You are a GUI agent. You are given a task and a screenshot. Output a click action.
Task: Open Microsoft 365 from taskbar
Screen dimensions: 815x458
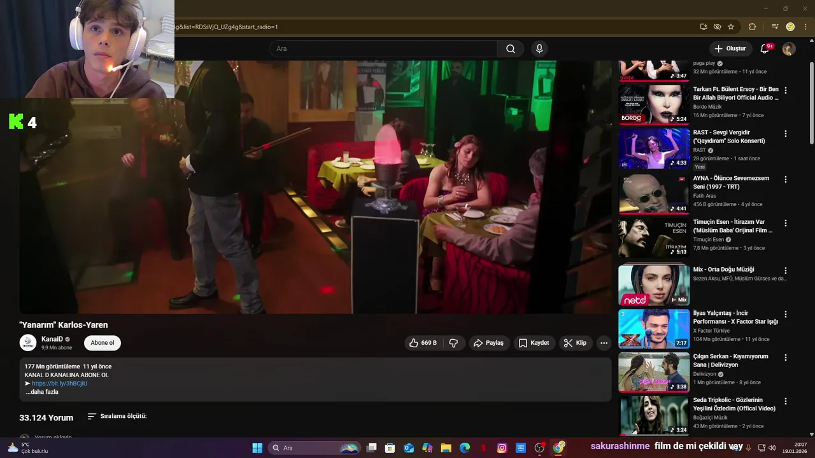click(x=427, y=448)
